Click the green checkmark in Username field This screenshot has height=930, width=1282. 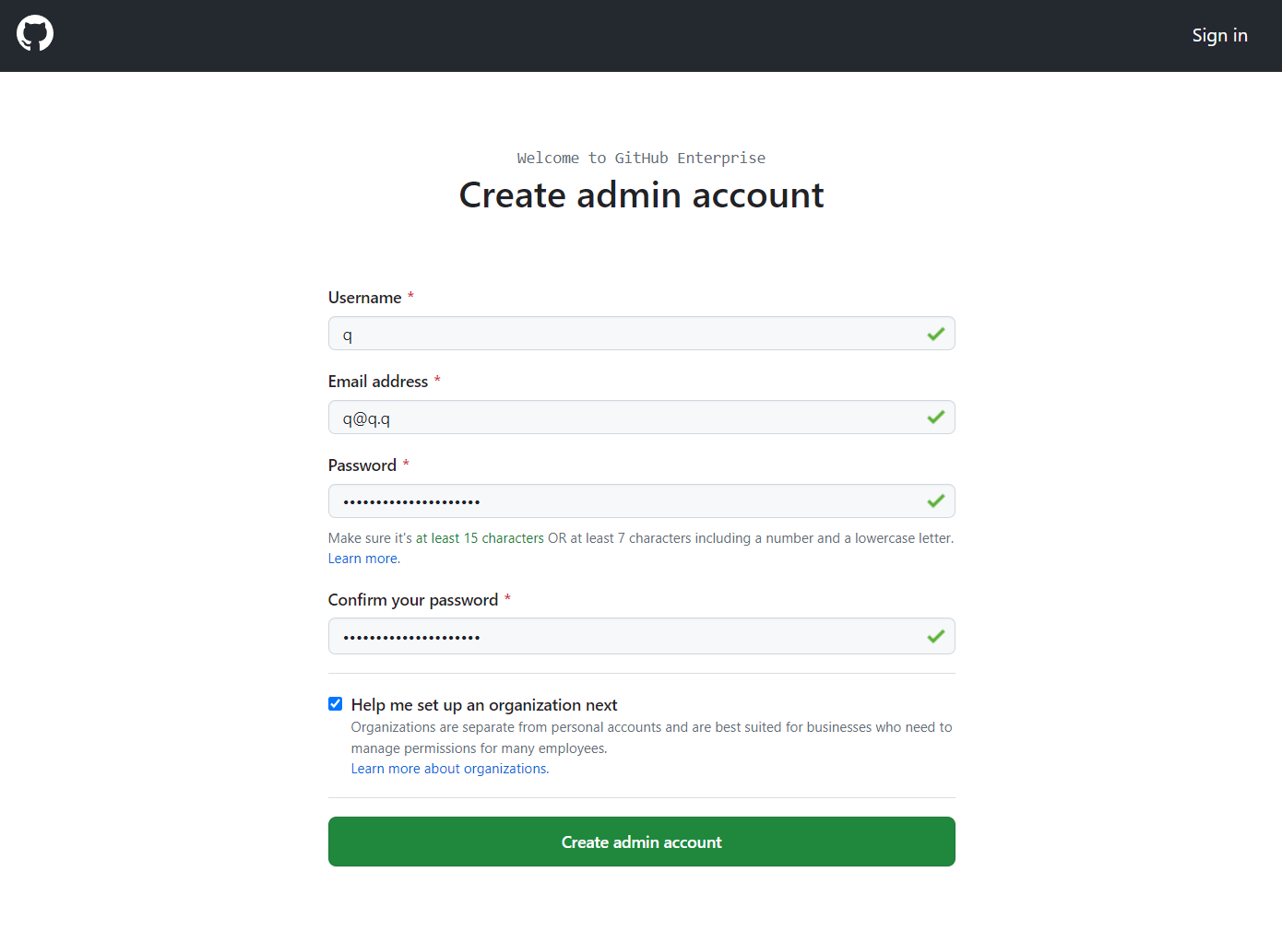click(935, 334)
